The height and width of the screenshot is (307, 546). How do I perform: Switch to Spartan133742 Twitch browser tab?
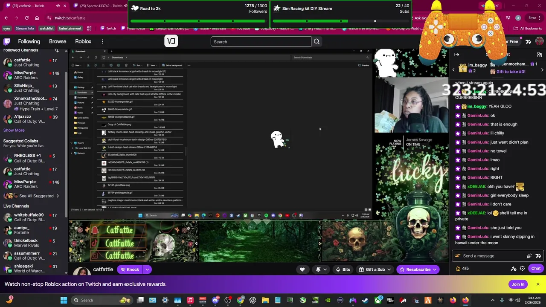101,6
